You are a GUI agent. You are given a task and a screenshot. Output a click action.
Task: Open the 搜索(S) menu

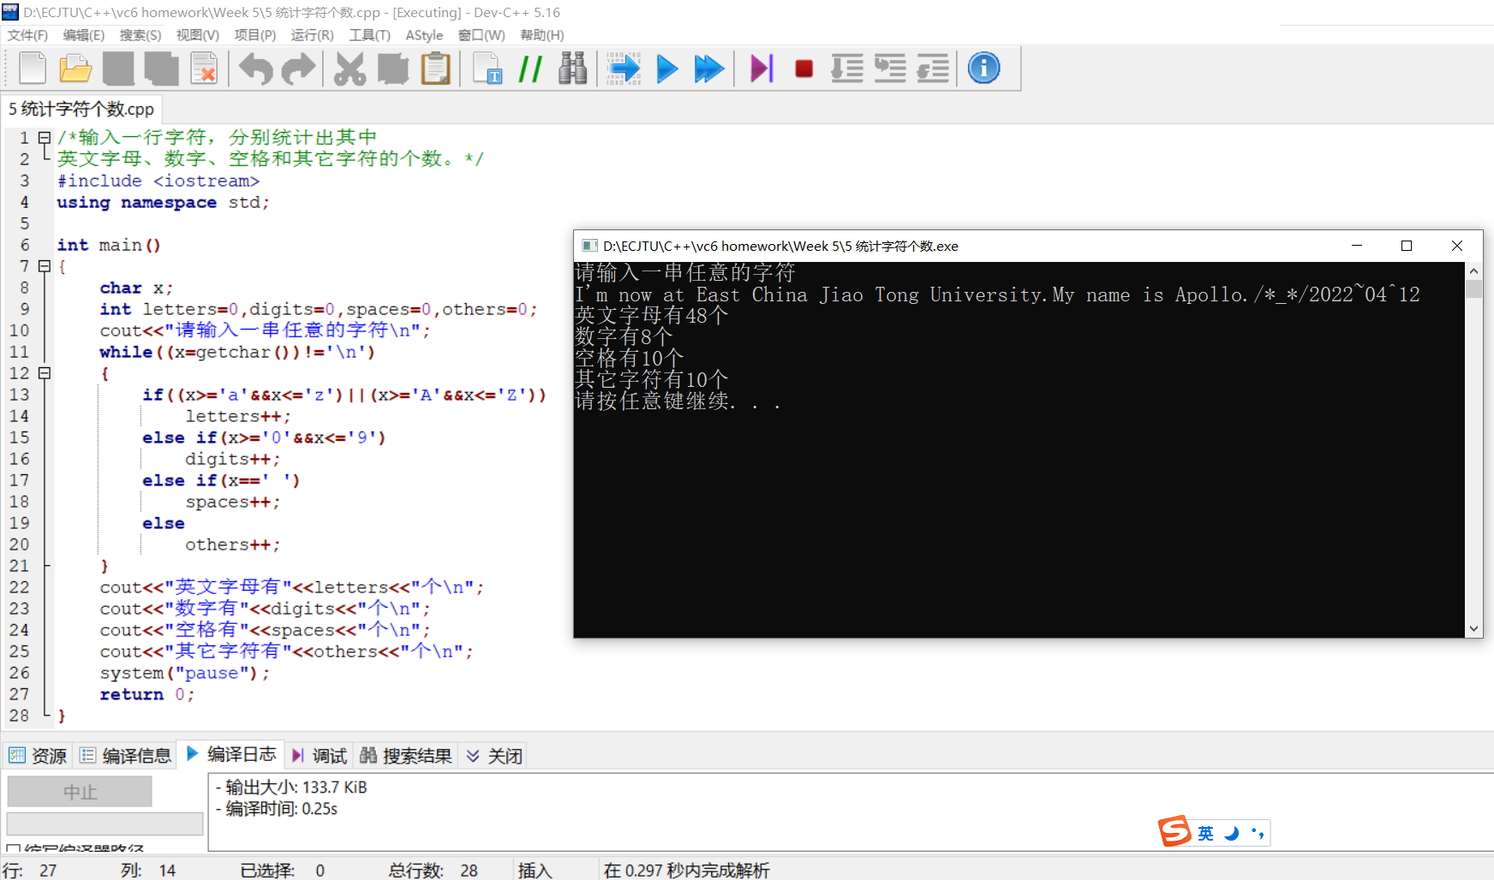(140, 35)
